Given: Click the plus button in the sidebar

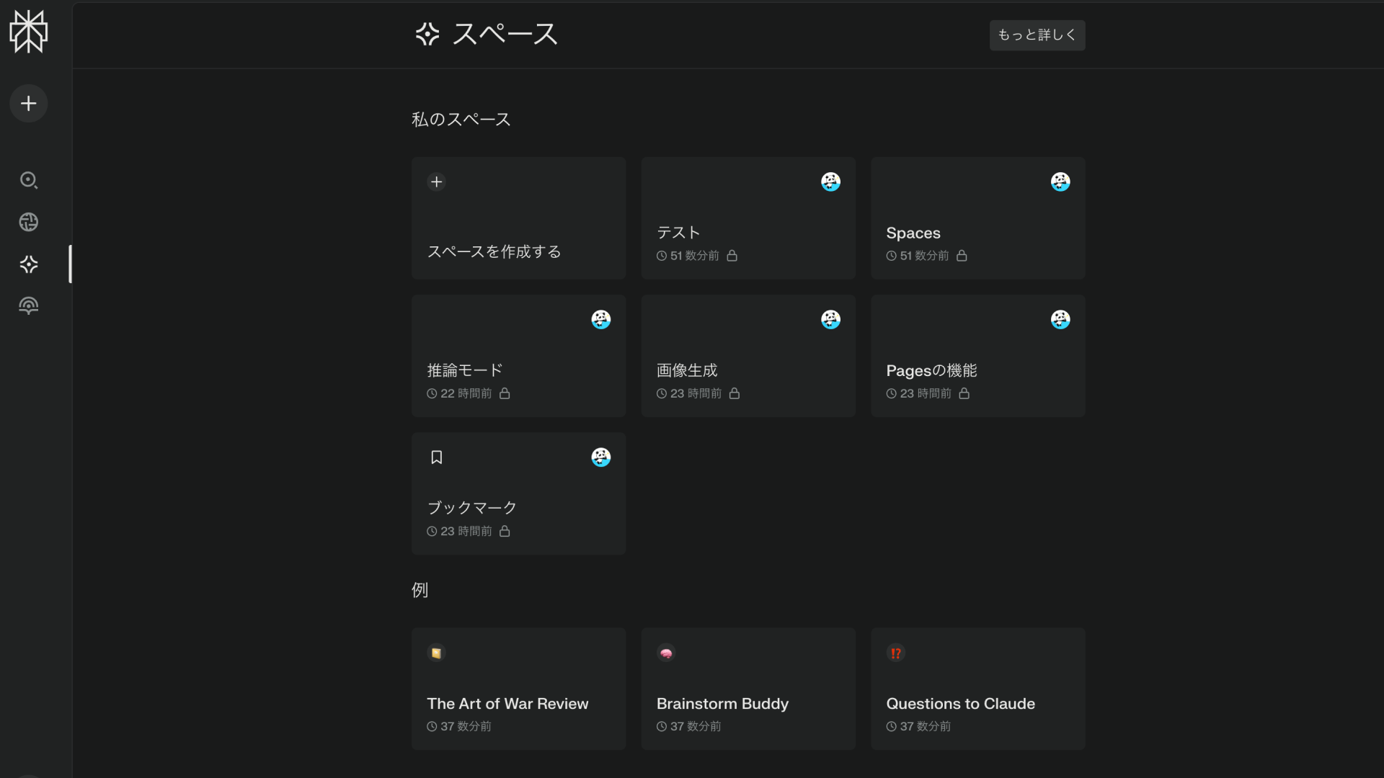Looking at the screenshot, I should click(28, 103).
